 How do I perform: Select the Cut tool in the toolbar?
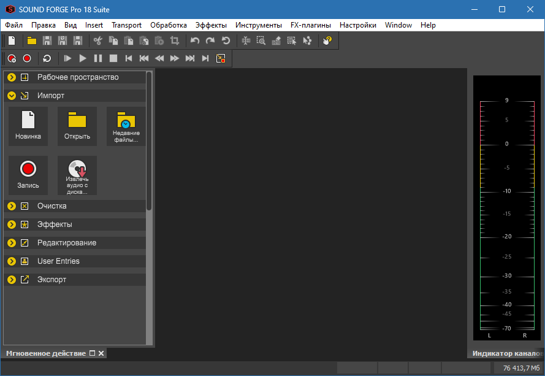click(x=96, y=40)
